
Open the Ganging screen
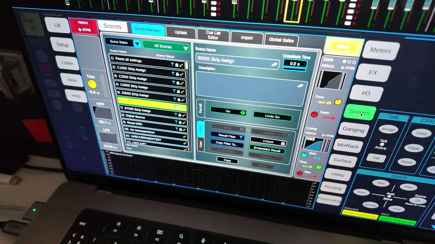(x=353, y=130)
